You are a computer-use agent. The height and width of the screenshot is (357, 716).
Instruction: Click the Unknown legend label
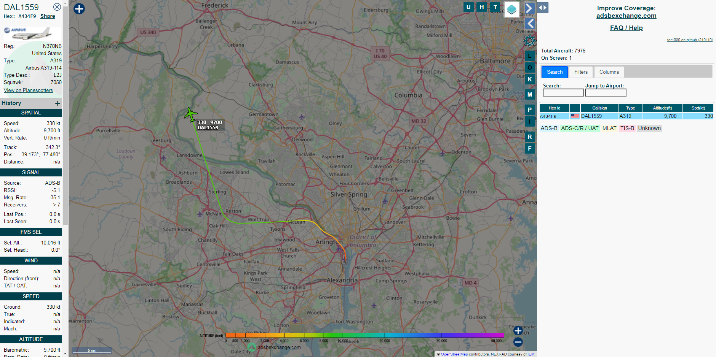tap(649, 128)
